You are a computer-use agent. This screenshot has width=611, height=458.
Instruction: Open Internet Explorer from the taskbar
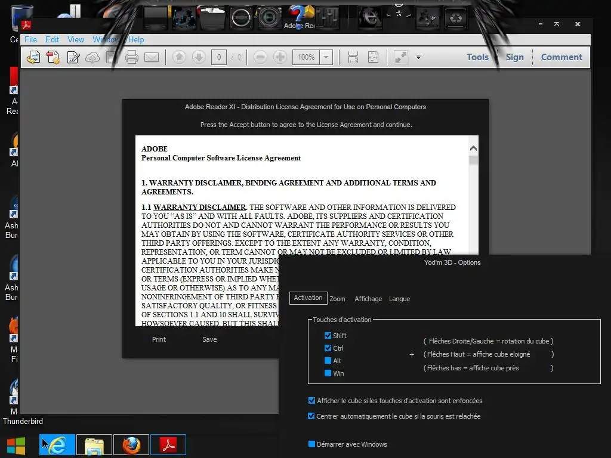coord(57,444)
